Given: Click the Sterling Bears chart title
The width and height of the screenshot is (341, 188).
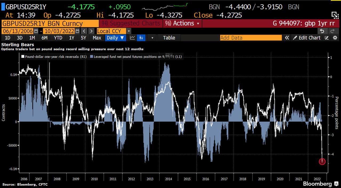Looking at the screenshot, I should point(18,45).
